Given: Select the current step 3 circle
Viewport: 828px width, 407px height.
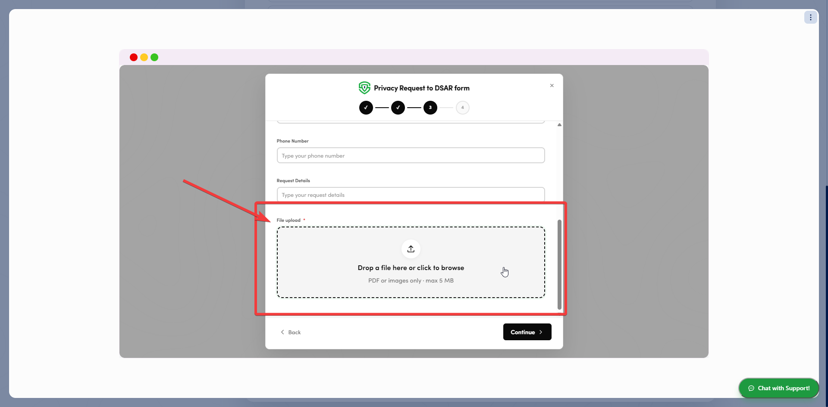Looking at the screenshot, I should coord(430,108).
